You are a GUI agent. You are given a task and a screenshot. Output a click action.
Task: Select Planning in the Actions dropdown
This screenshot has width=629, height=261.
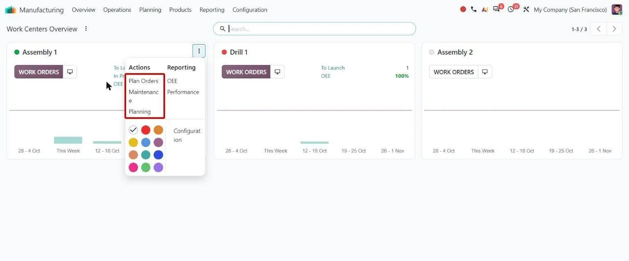tap(140, 112)
